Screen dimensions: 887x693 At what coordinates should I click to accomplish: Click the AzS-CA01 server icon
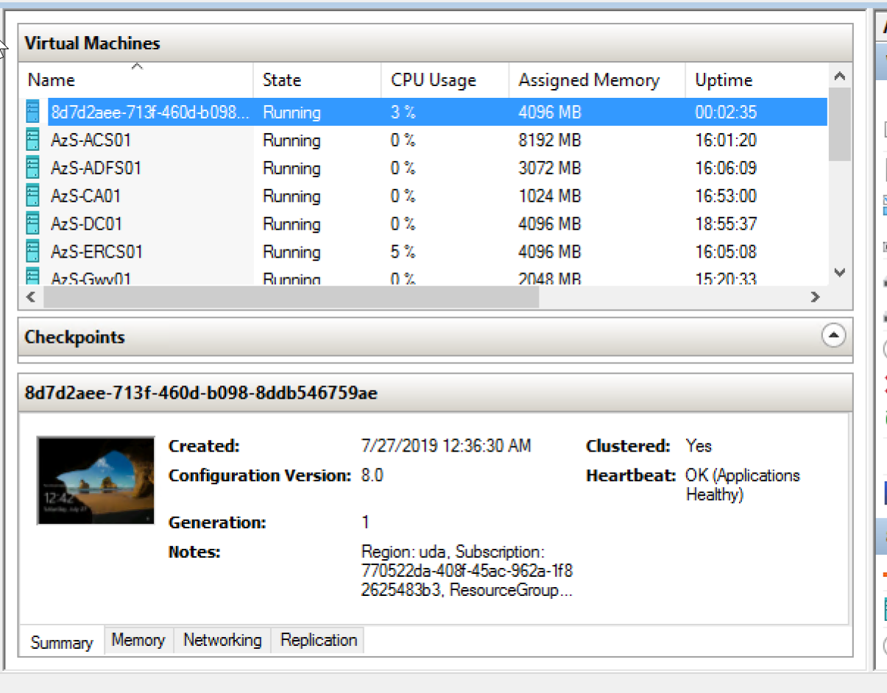[32, 196]
